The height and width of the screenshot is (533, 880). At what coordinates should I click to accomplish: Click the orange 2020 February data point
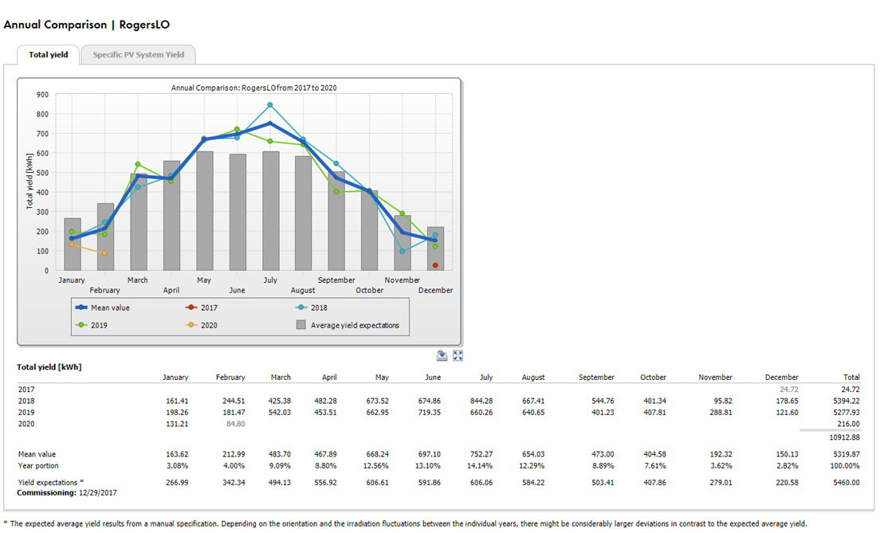click(x=104, y=253)
